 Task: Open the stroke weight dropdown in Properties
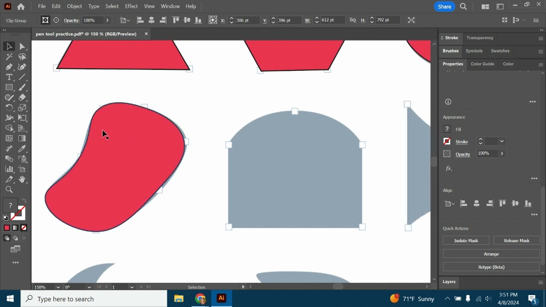click(502, 142)
